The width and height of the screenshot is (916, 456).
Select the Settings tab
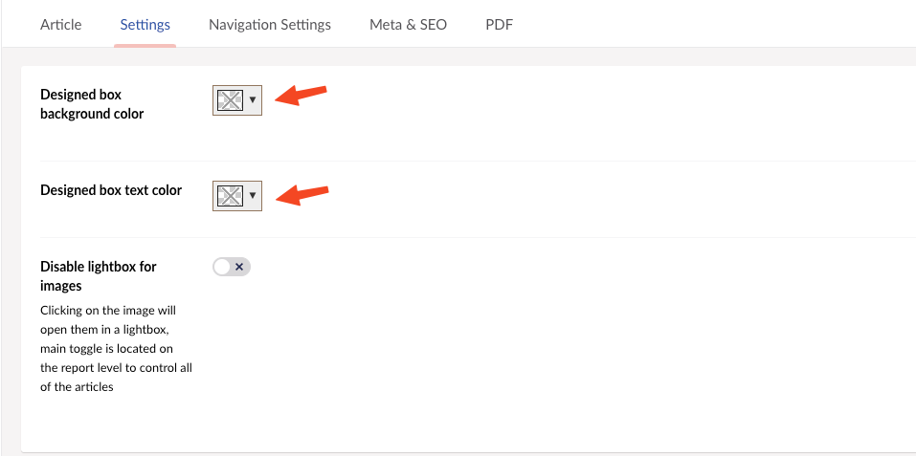(x=145, y=25)
